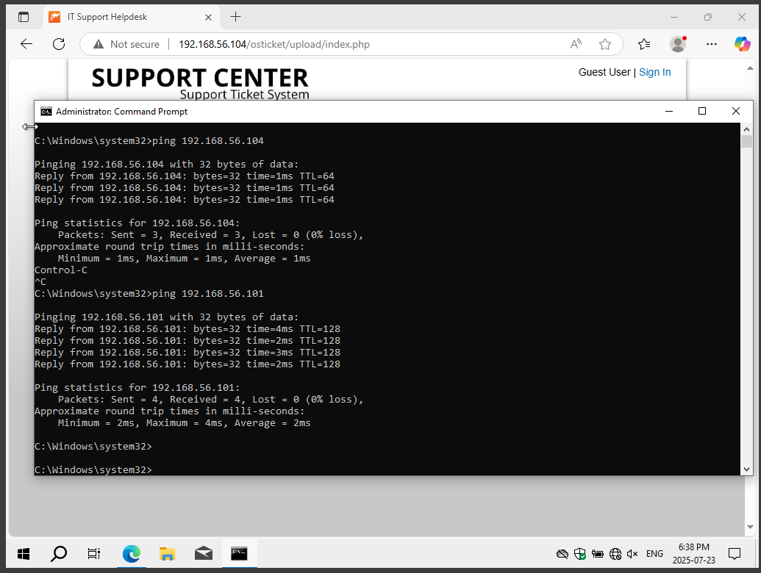This screenshot has width=761, height=573.
Task: Click 'Minimum = 2ms, Maximum = 4ms' line
Action: [185, 422]
